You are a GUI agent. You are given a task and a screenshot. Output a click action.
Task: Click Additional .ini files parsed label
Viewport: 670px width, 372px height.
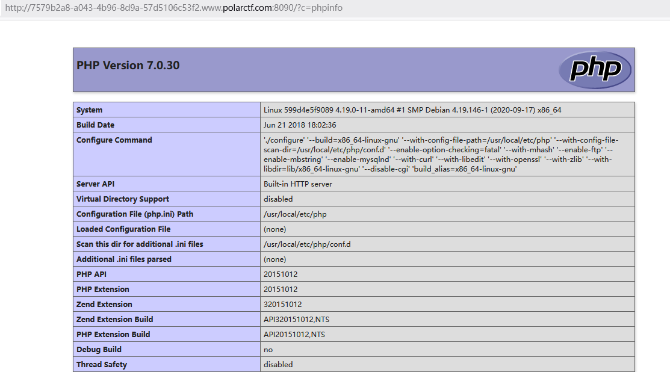124,259
